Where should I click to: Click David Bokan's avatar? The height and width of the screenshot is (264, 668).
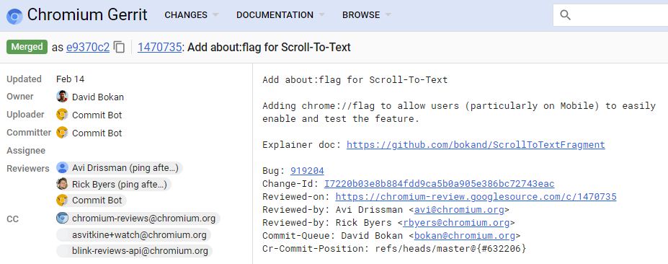coord(62,97)
